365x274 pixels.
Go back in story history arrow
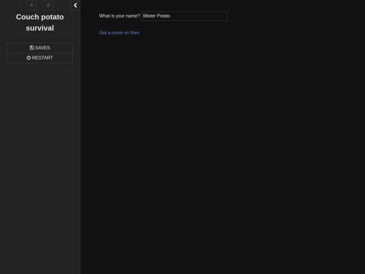coord(31,5)
